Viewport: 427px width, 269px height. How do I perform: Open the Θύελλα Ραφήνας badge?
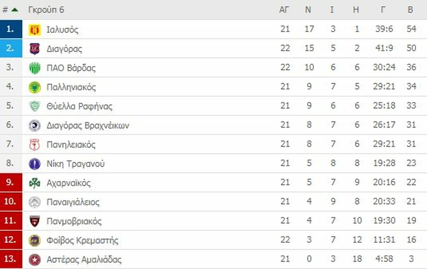pyautogui.click(x=35, y=106)
